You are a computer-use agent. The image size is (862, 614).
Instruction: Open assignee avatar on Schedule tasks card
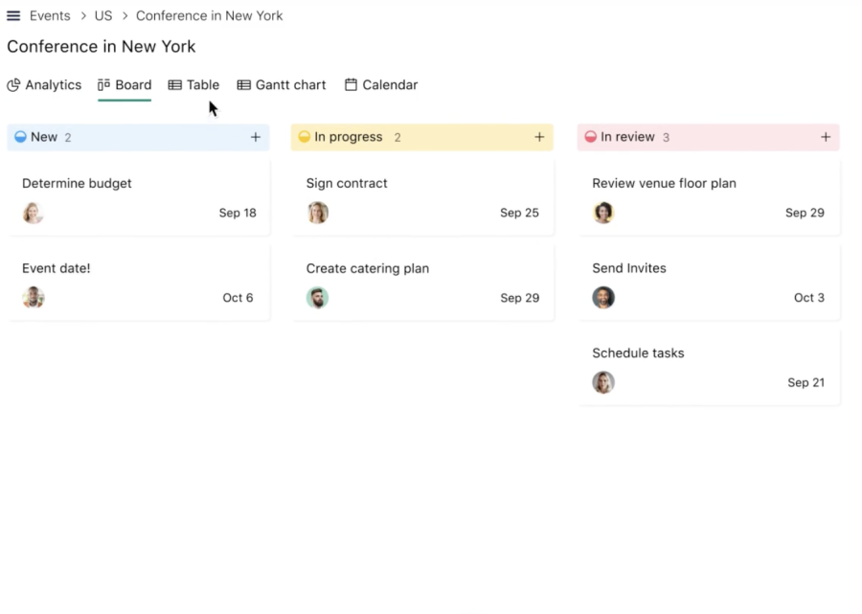pyautogui.click(x=603, y=382)
